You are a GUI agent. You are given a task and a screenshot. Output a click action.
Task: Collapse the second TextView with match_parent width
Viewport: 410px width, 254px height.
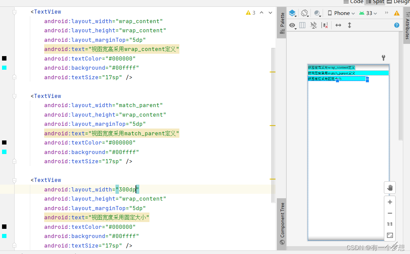(x=14, y=96)
